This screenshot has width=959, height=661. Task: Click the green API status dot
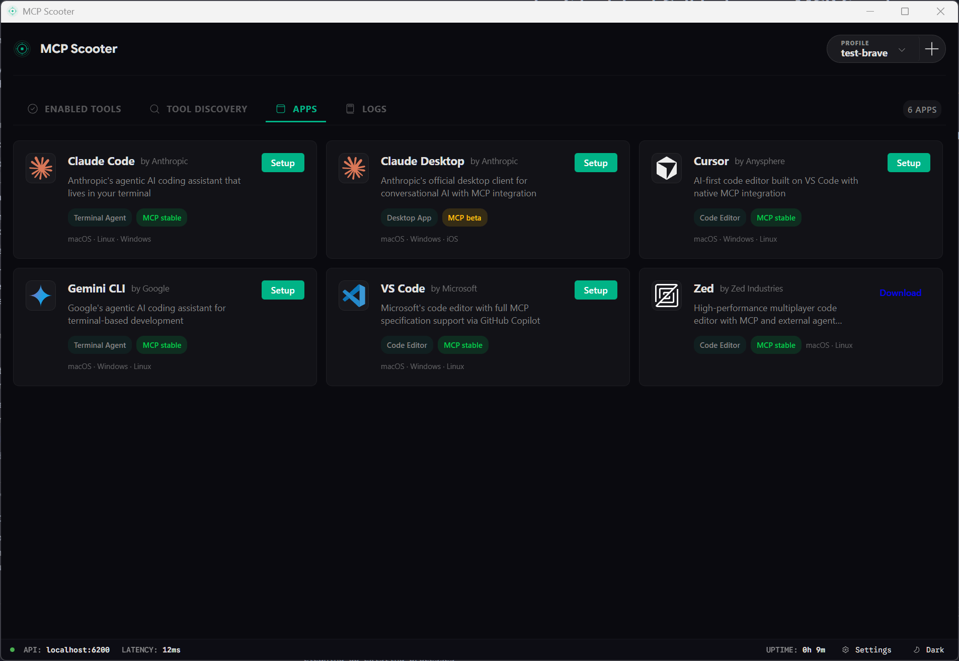12,650
